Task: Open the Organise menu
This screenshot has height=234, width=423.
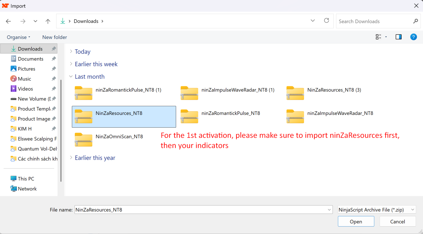Action: [19, 37]
